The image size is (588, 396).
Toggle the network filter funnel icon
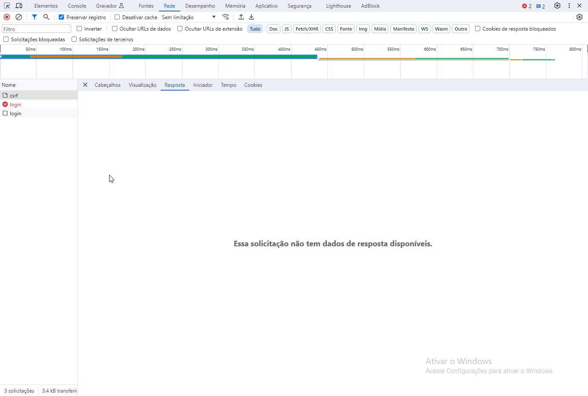tap(35, 17)
